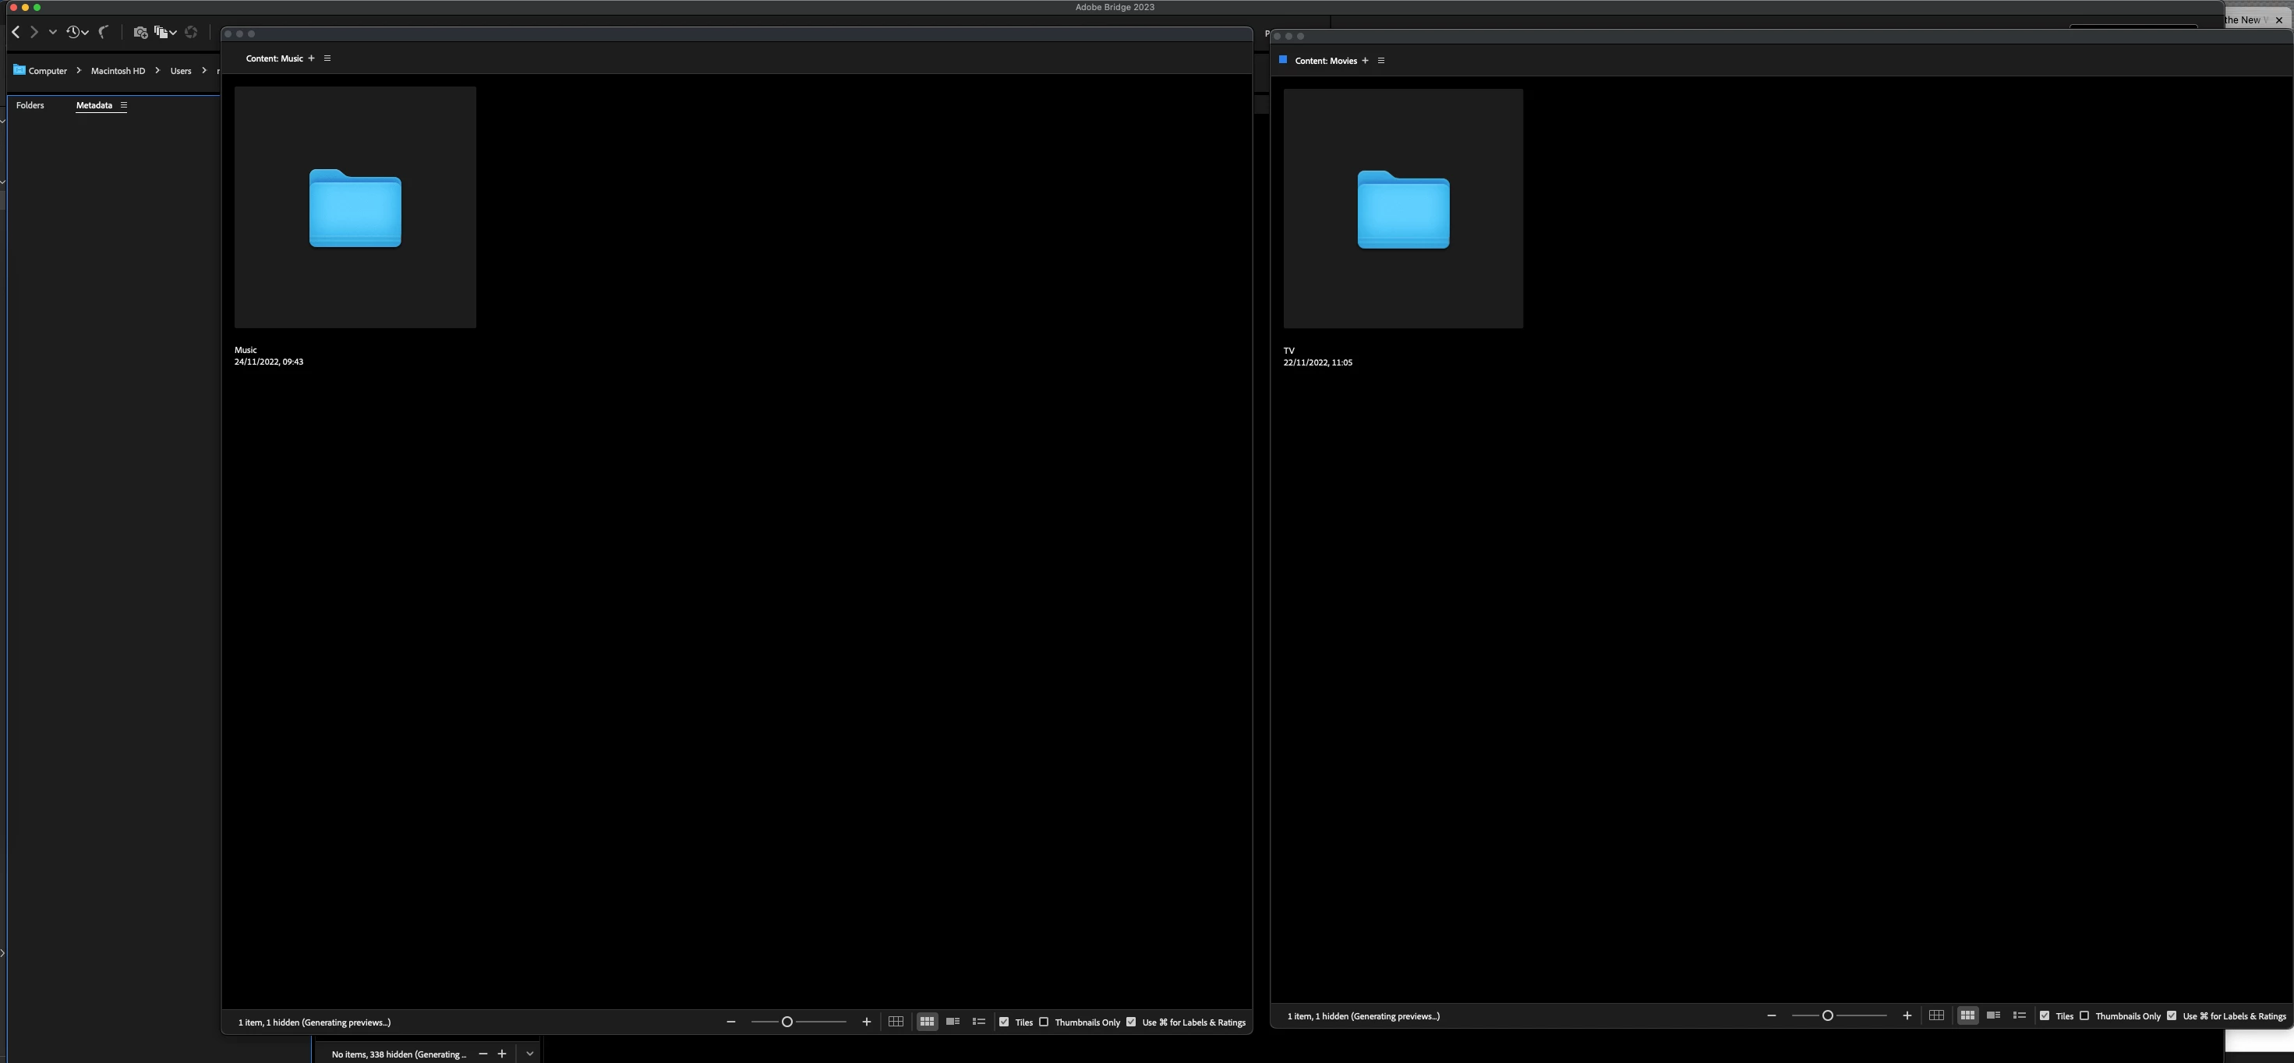2294x1063 pixels.
Task: Click the boomerang return-to-app icon
Action: (x=104, y=32)
